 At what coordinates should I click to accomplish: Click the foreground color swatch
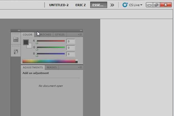26,42
